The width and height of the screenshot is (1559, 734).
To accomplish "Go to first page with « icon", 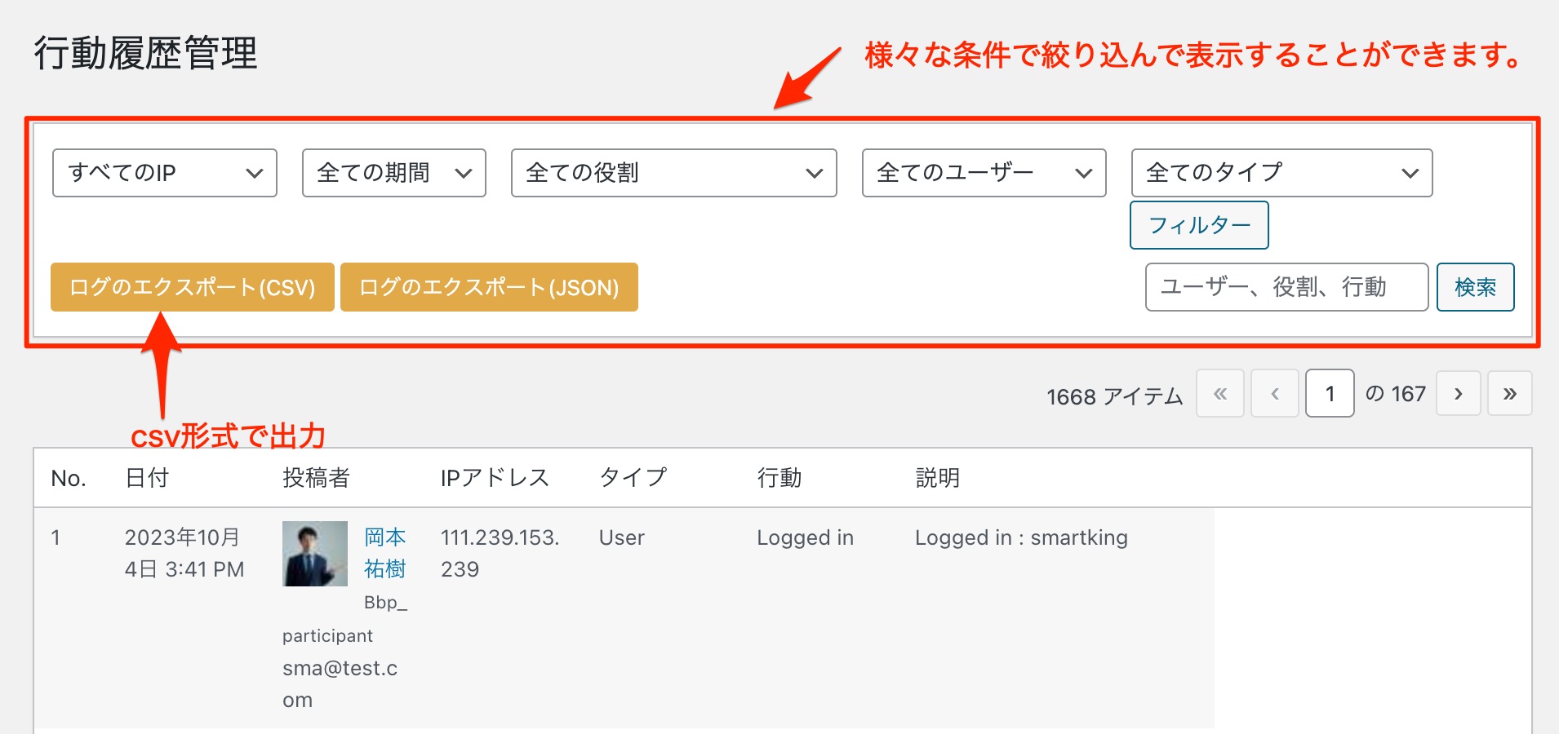I will 1219,394.
